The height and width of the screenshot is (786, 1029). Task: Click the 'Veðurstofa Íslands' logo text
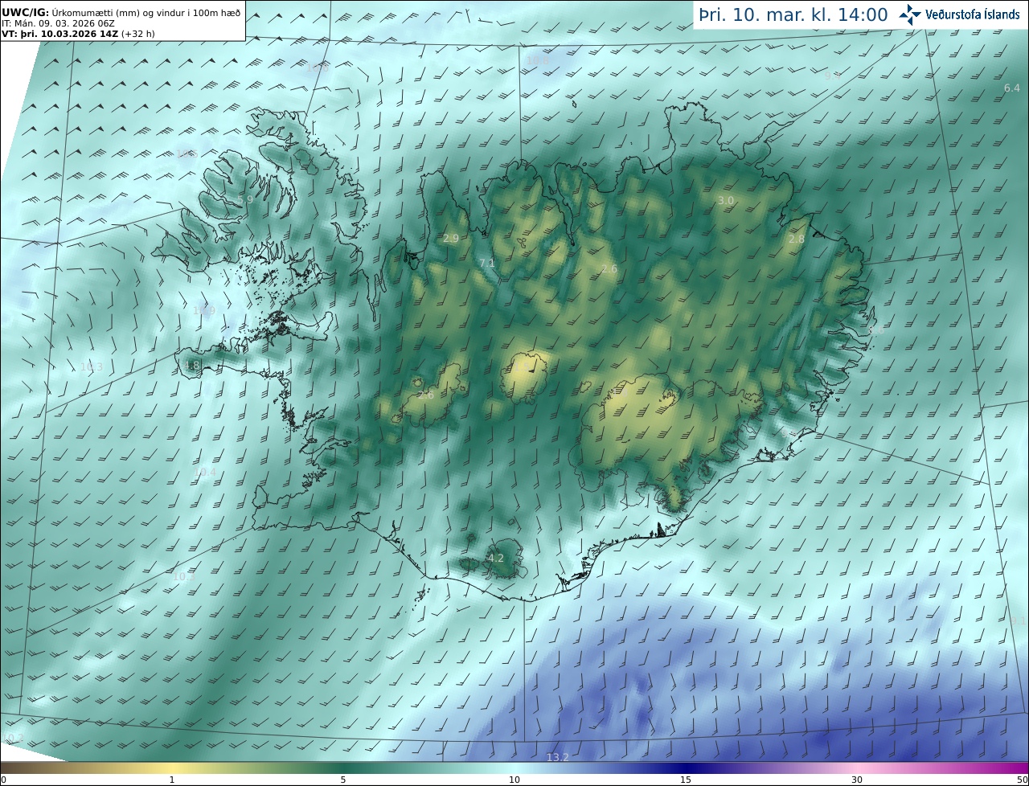click(973, 14)
